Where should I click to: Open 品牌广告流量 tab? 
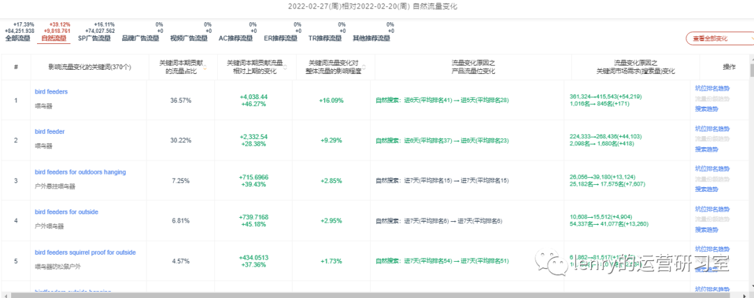pos(140,38)
